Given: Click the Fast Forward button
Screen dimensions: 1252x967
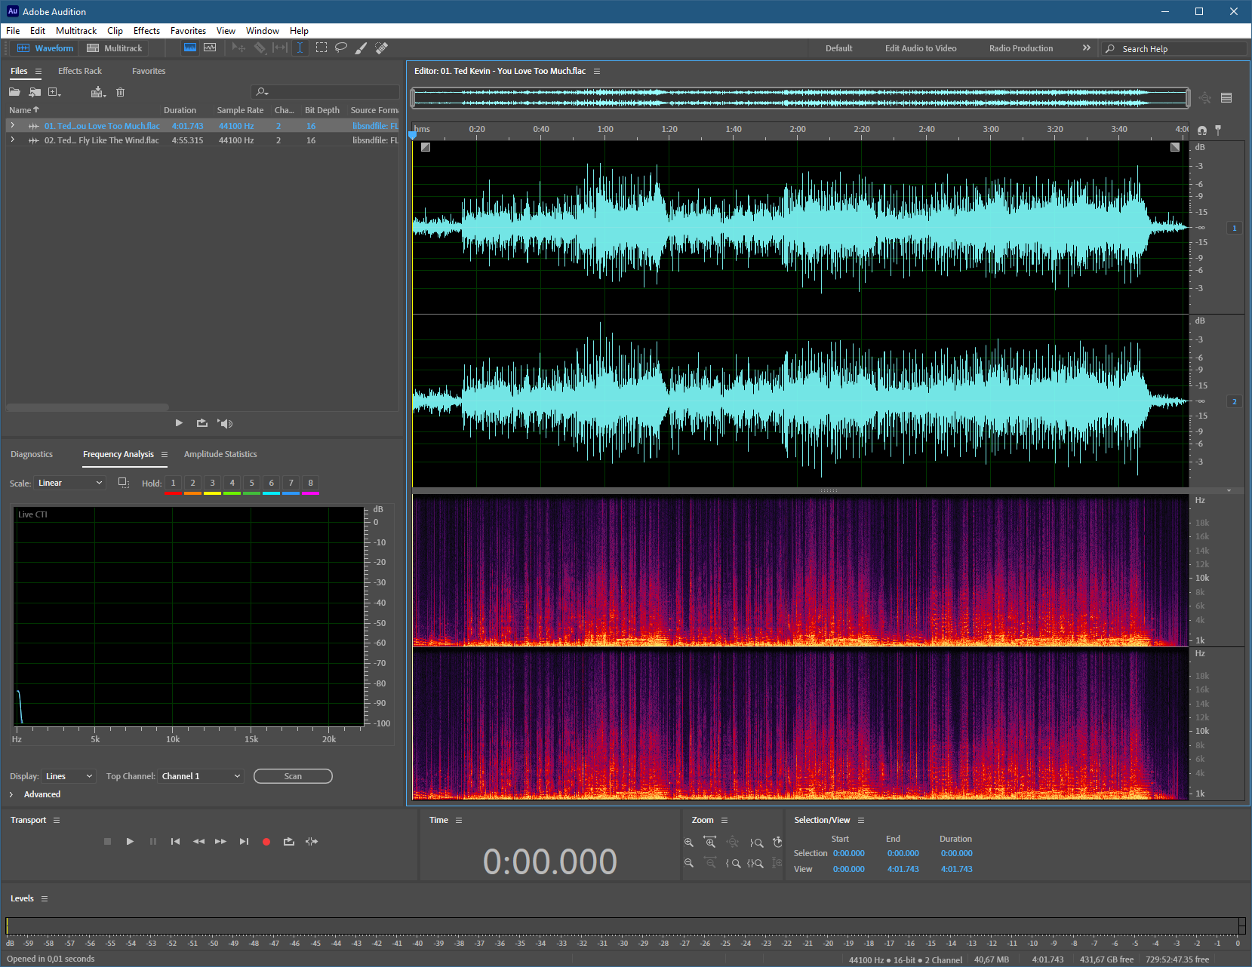Looking at the screenshot, I should point(220,841).
